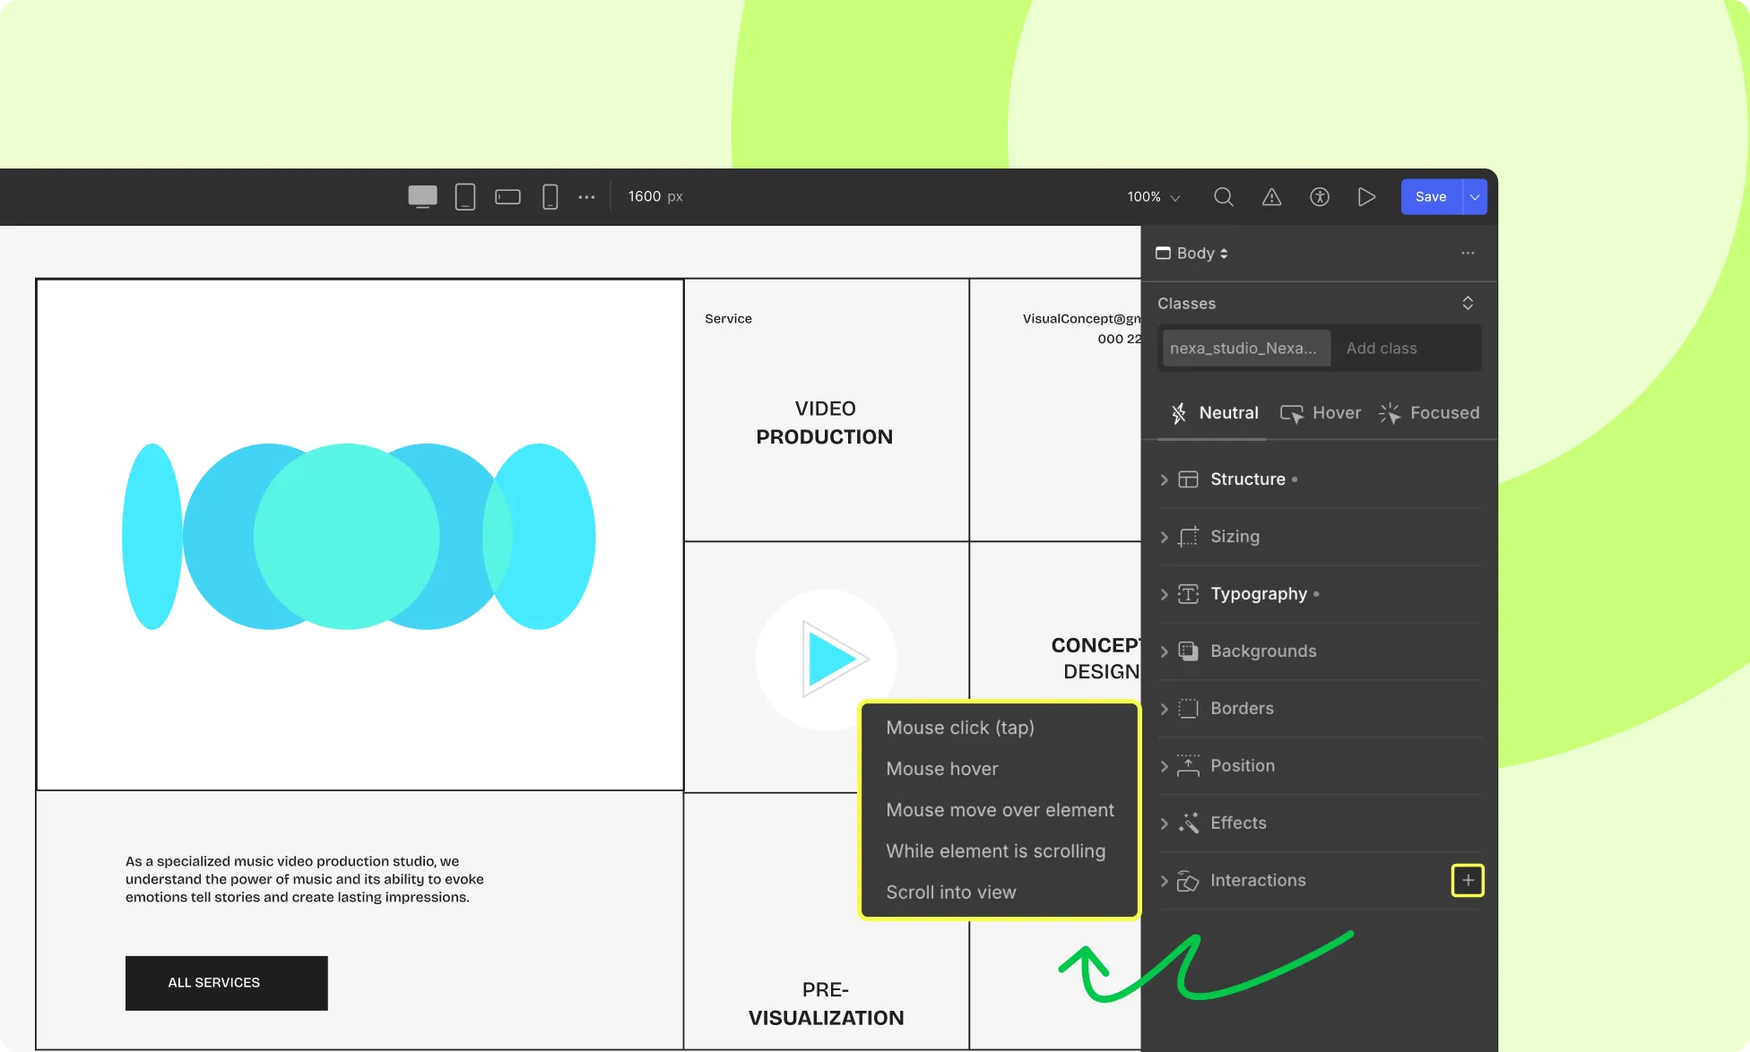This screenshot has width=1750, height=1052.
Task: Choose Scroll into view trigger
Action: point(951,892)
